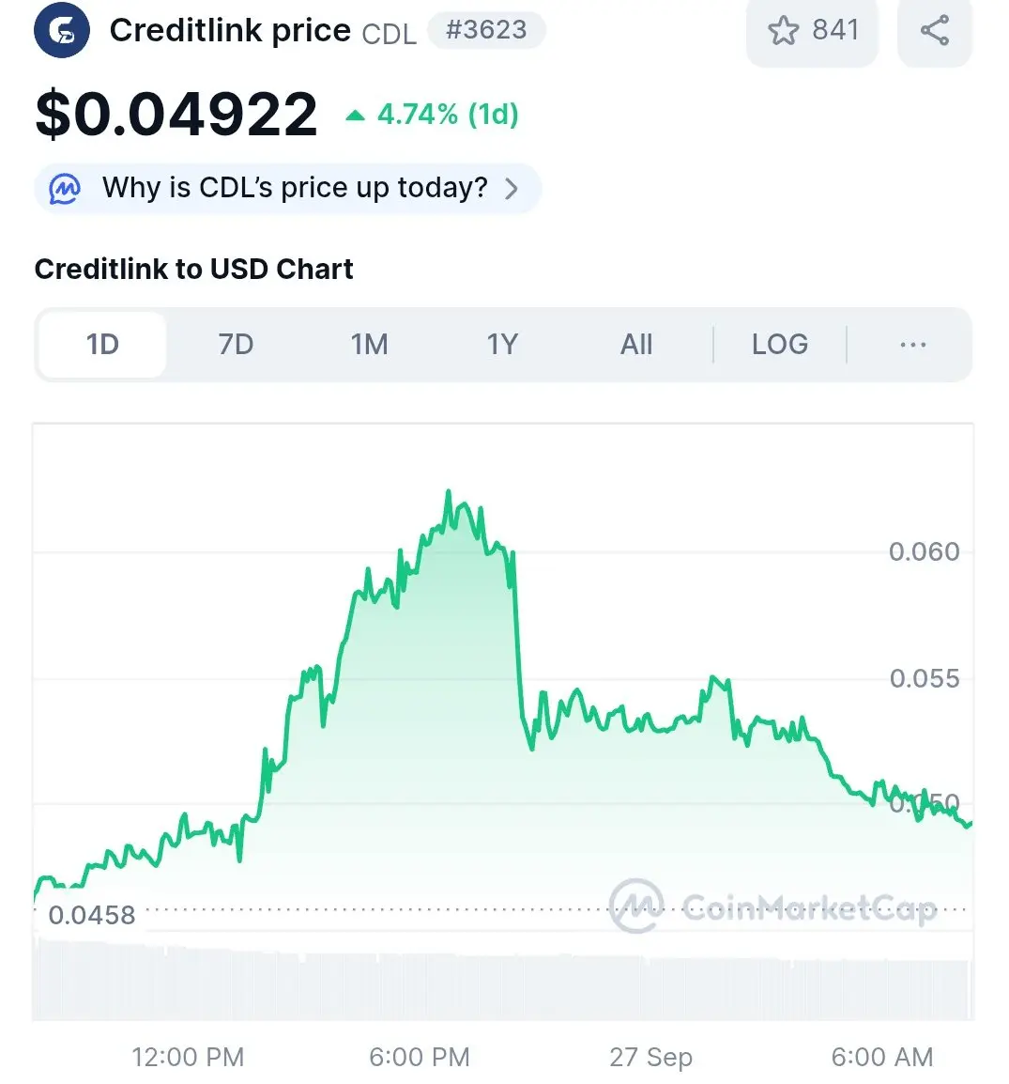Add Creditlink to watchlist via star icon
The height and width of the screenshot is (1084, 1009).
coord(783,30)
